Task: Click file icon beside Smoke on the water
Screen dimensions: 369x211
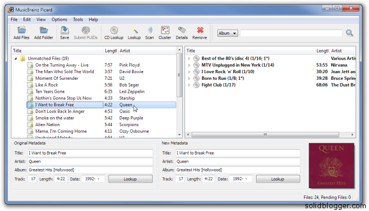Action: click(30, 118)
